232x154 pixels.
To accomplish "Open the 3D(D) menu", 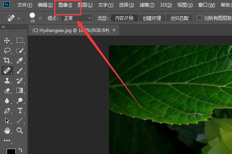I will point(166,5).
